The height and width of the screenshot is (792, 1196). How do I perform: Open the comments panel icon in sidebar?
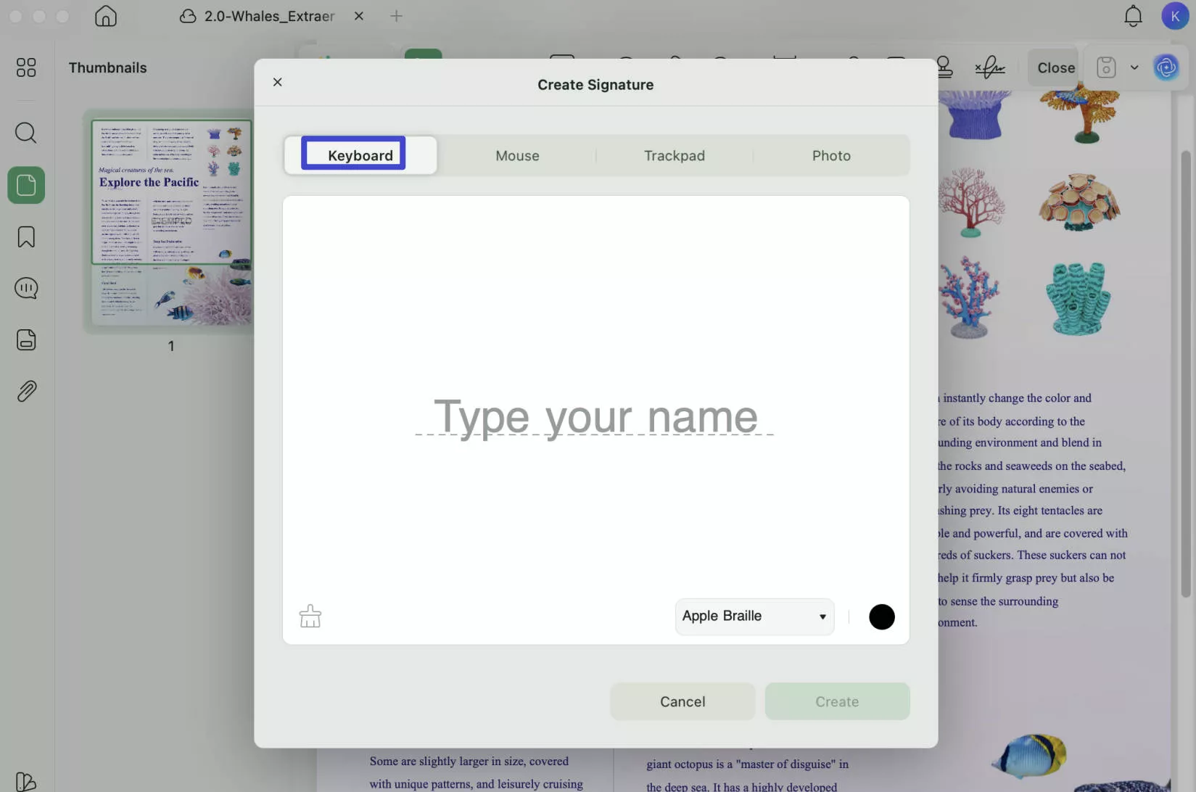[26, 289]
